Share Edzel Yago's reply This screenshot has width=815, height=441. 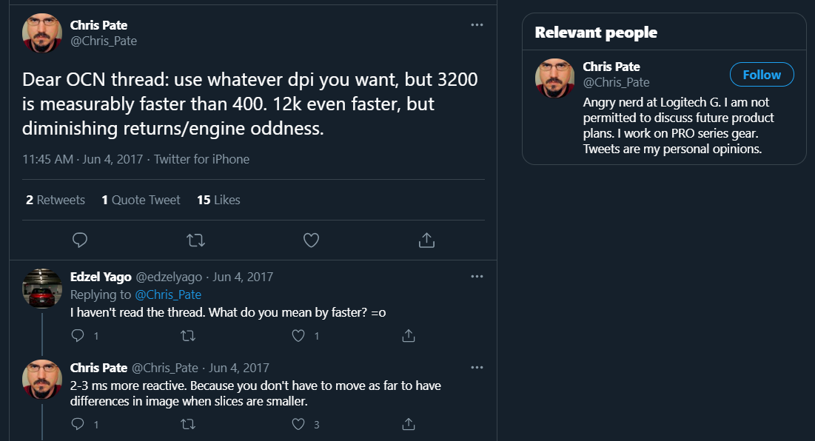tap(408, 336)
